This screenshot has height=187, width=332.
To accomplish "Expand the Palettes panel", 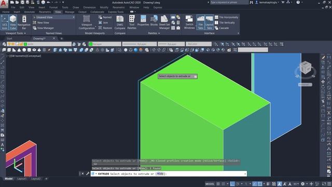I will 154,33.
